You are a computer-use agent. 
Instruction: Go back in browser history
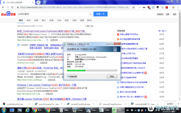coord(3,7)
